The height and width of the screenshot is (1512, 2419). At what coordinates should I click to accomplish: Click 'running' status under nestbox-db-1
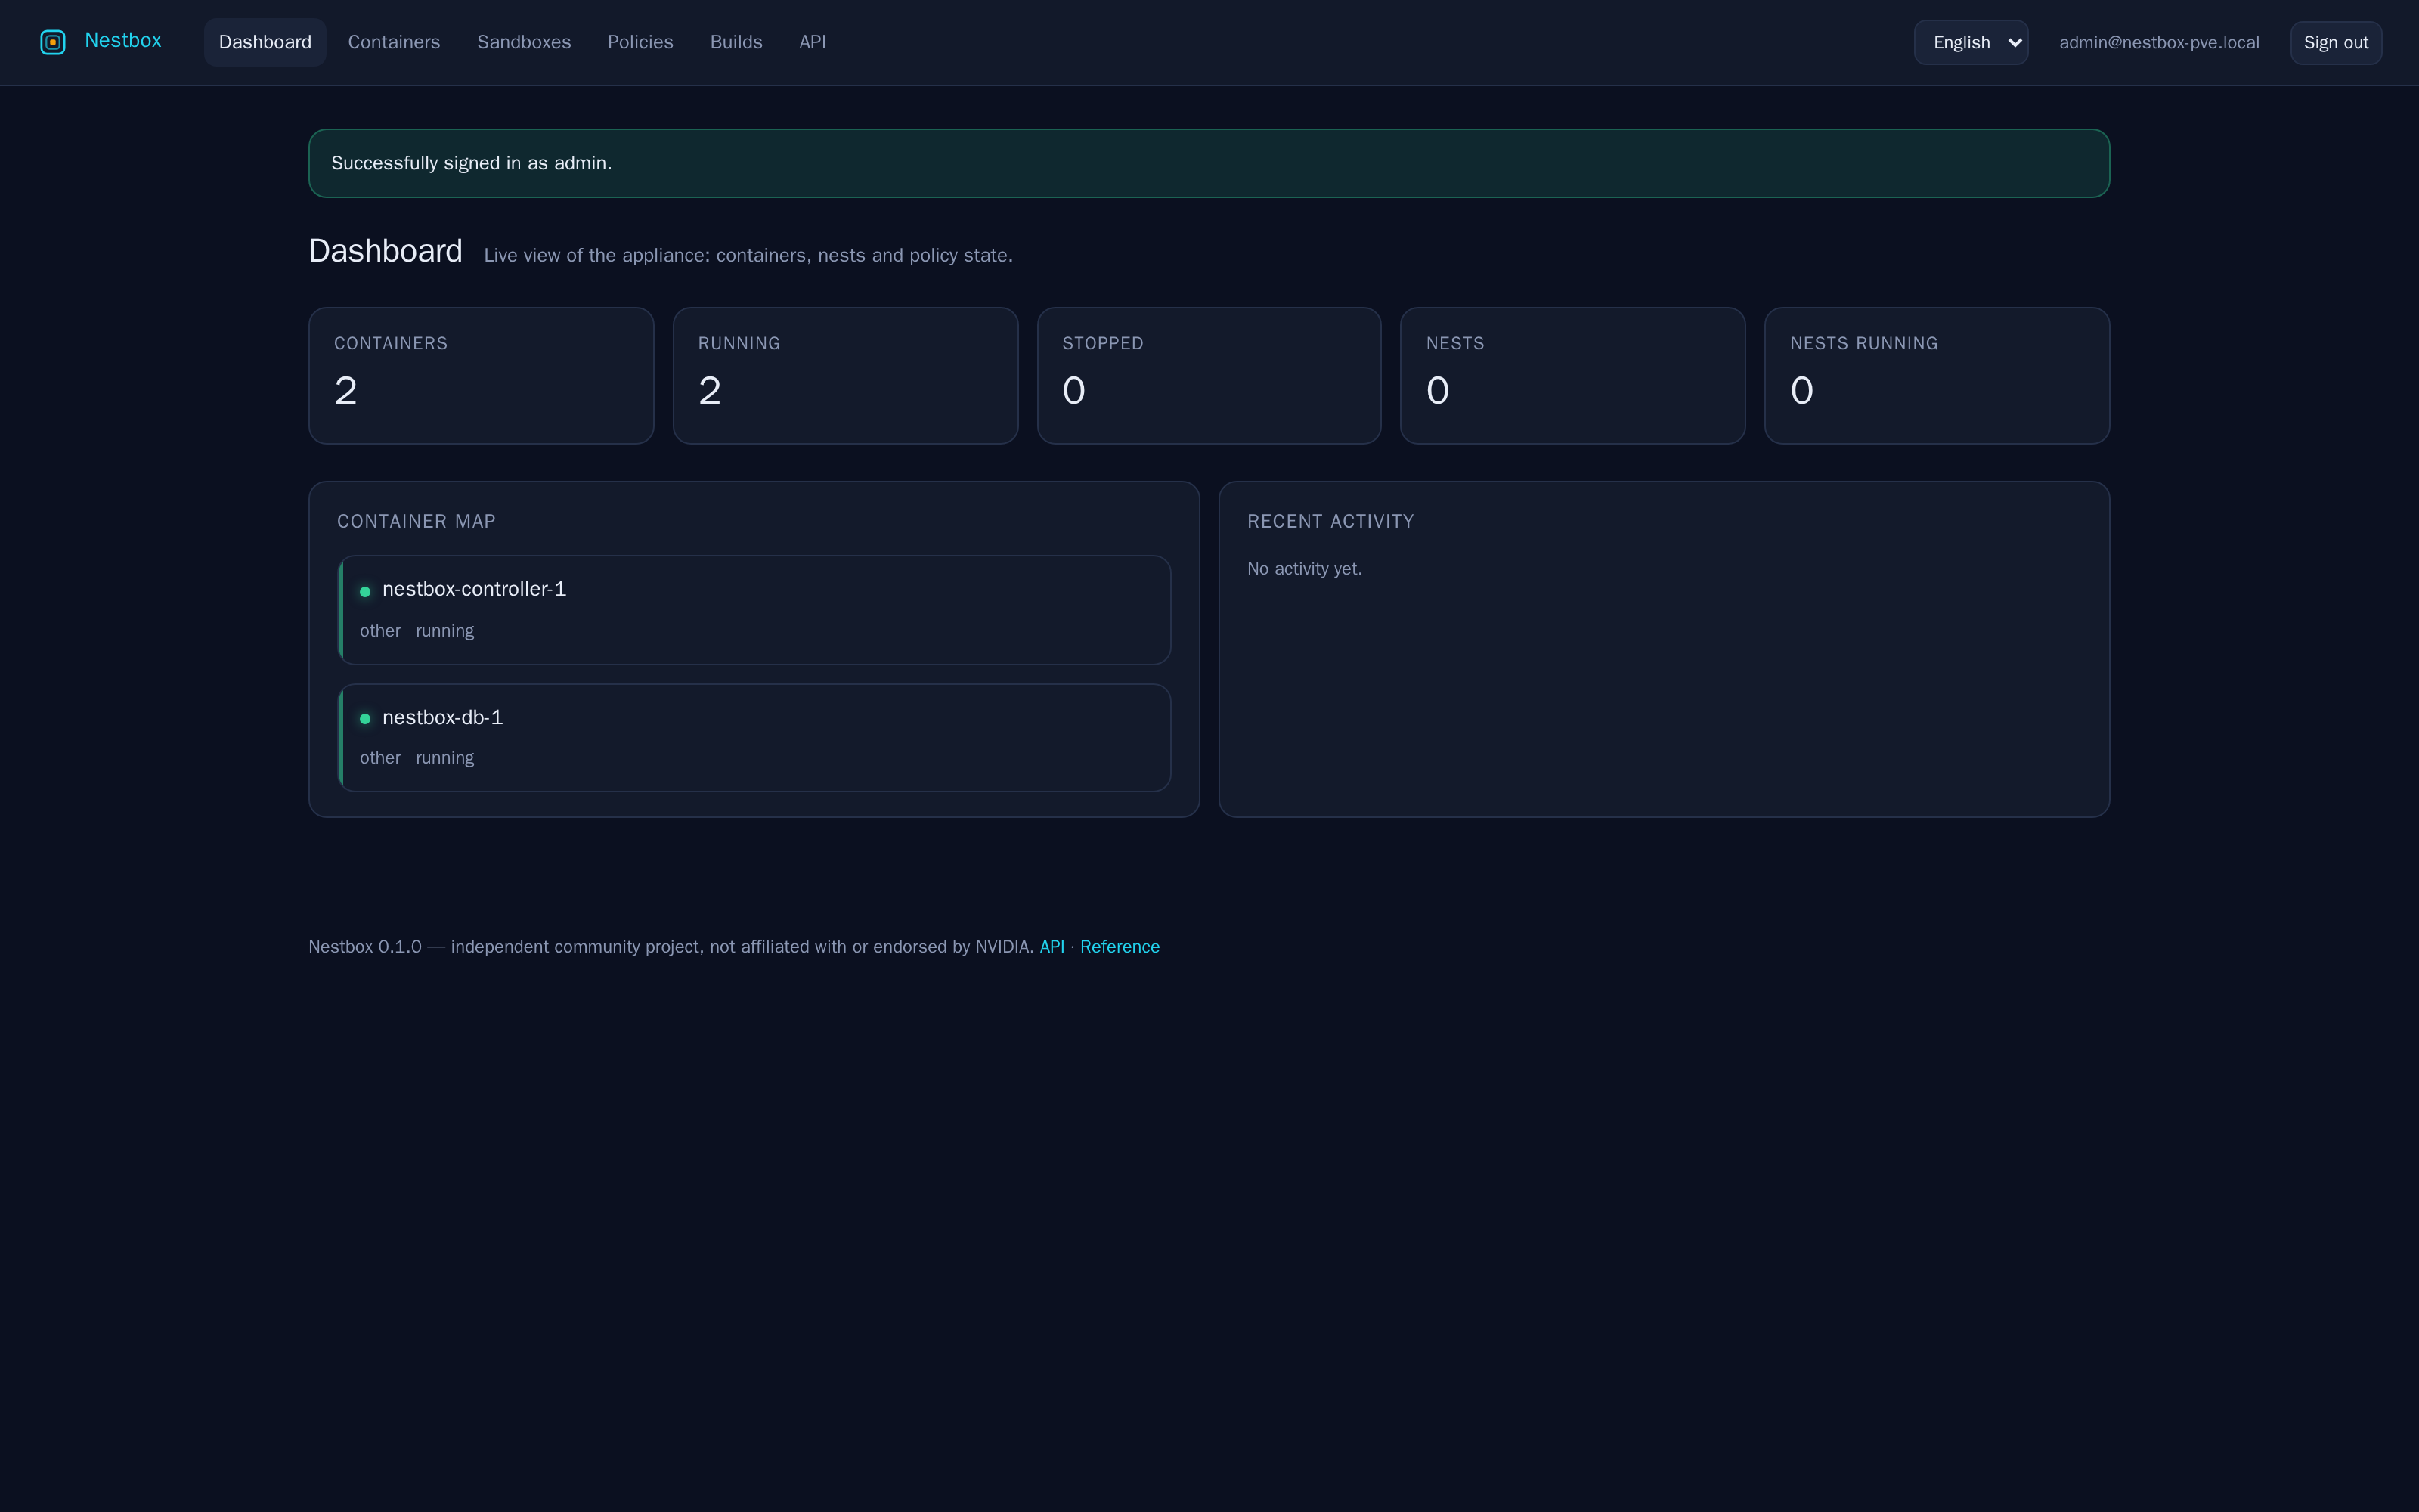[x=444, y=758]
